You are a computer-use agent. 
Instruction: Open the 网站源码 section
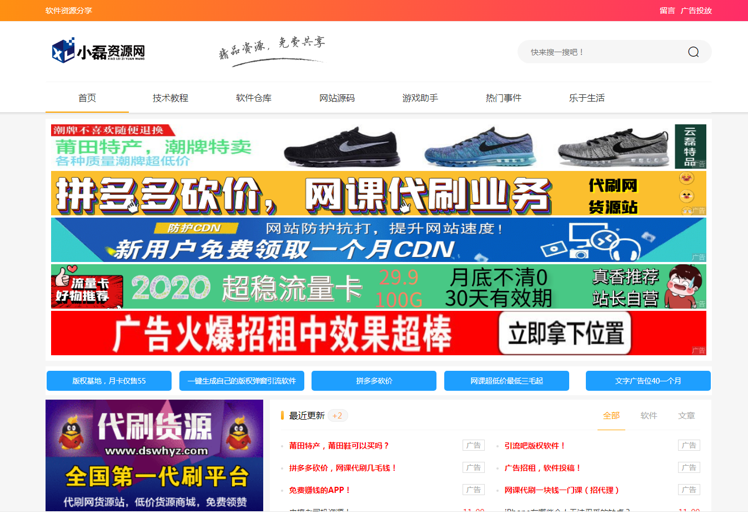pos(337,98)
